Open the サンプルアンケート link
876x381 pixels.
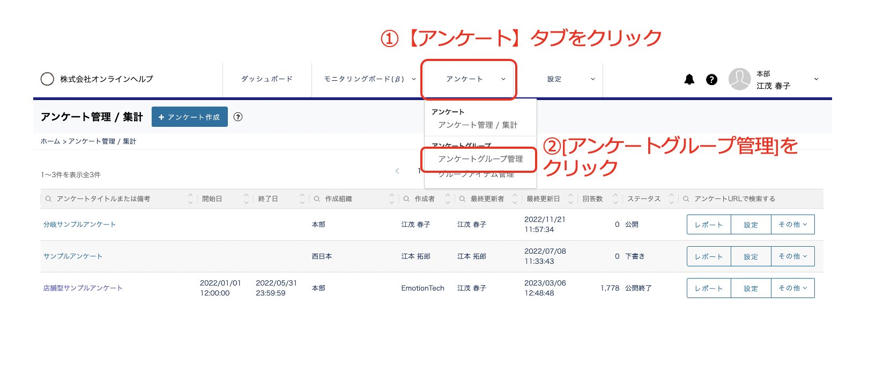(x=73, y=256)
